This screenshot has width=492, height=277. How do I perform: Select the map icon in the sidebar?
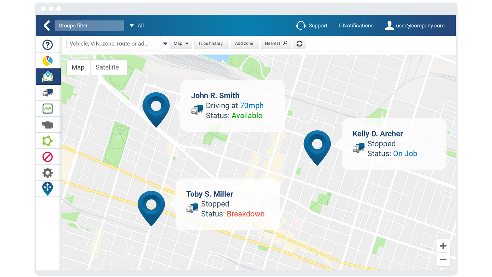pyautogui.click(x=48, y=77)
